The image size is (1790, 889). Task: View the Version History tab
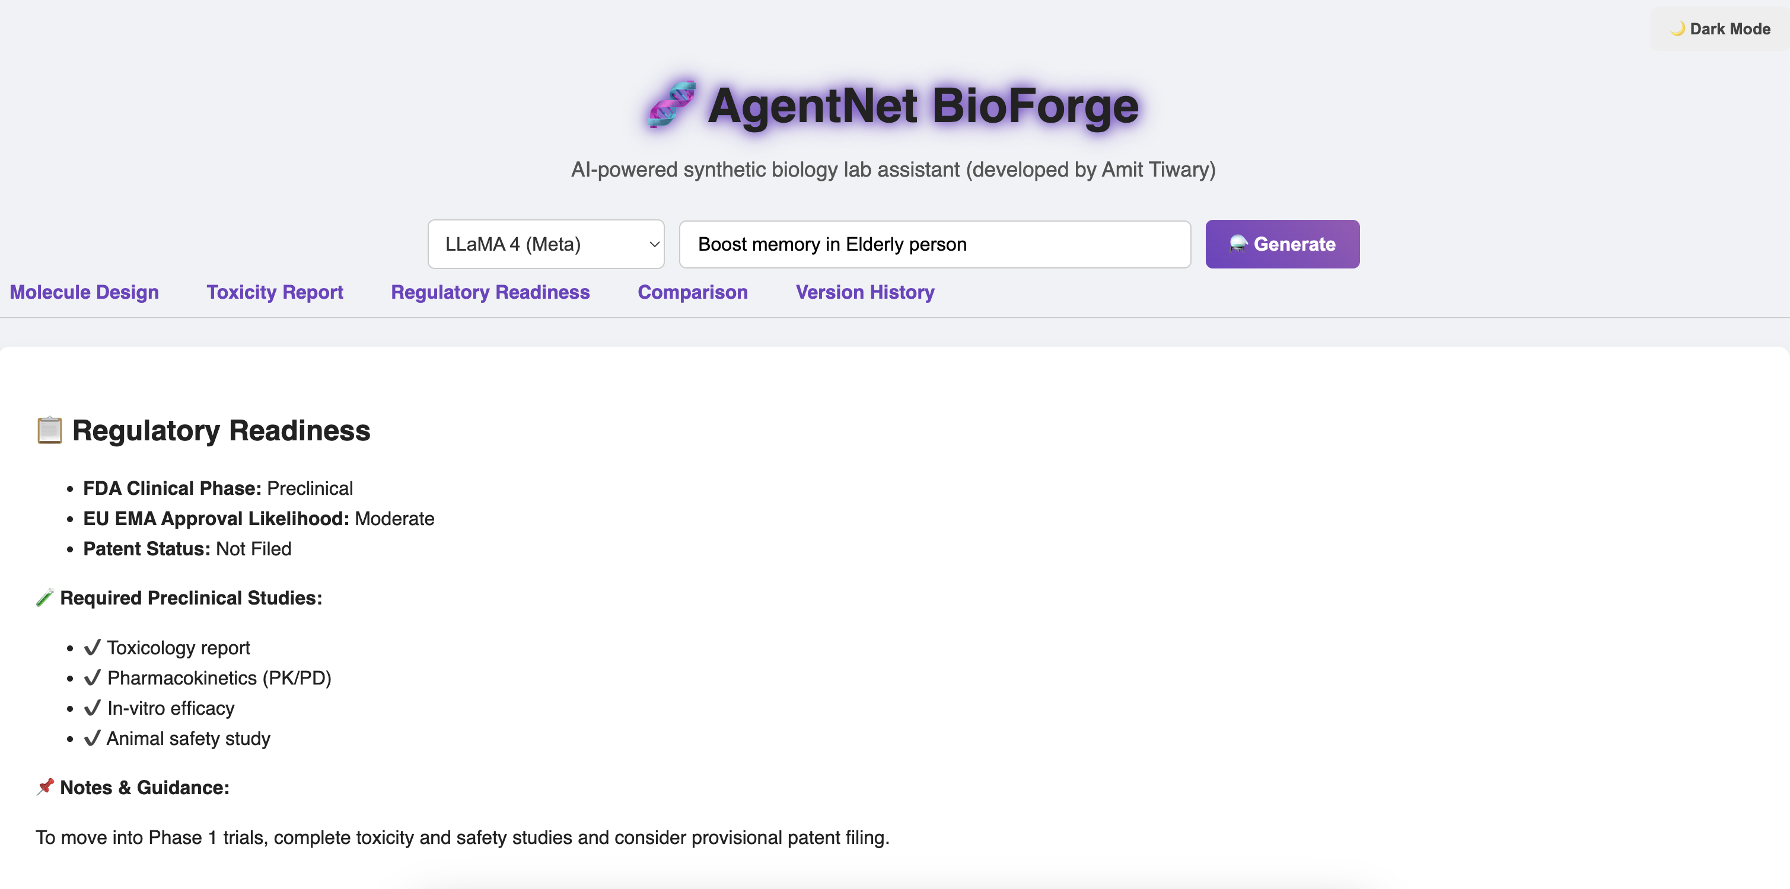(x=864, y=292)
